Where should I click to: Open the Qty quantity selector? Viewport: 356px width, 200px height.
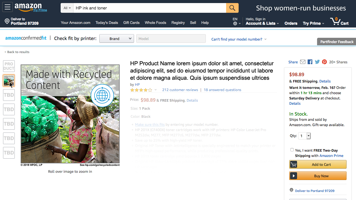pos(304,136)
